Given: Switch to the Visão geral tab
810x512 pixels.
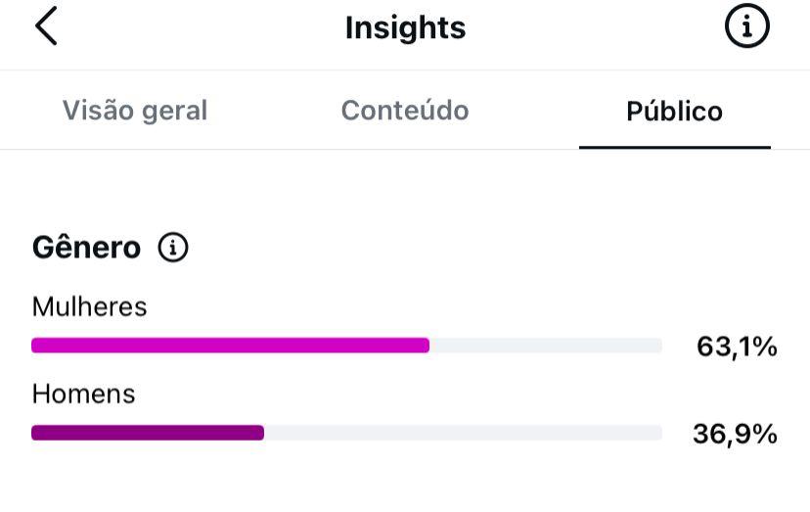Looking at the screenshot, I should pos(135,111).
